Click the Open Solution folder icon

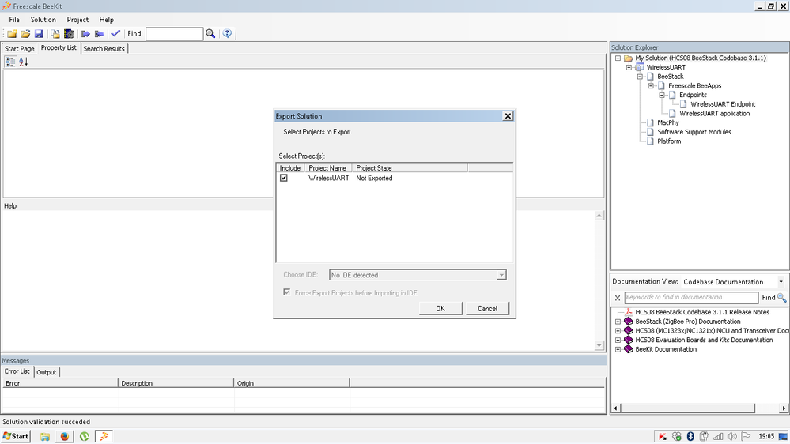25,34
